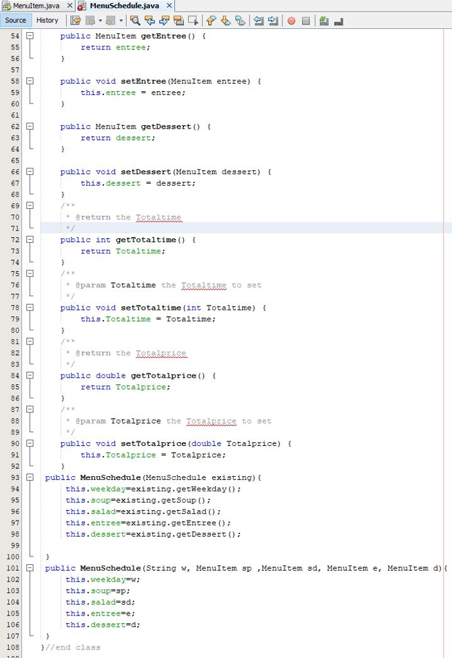Collapse the setTotaltime method fold
452x658 pixels.
30,308
